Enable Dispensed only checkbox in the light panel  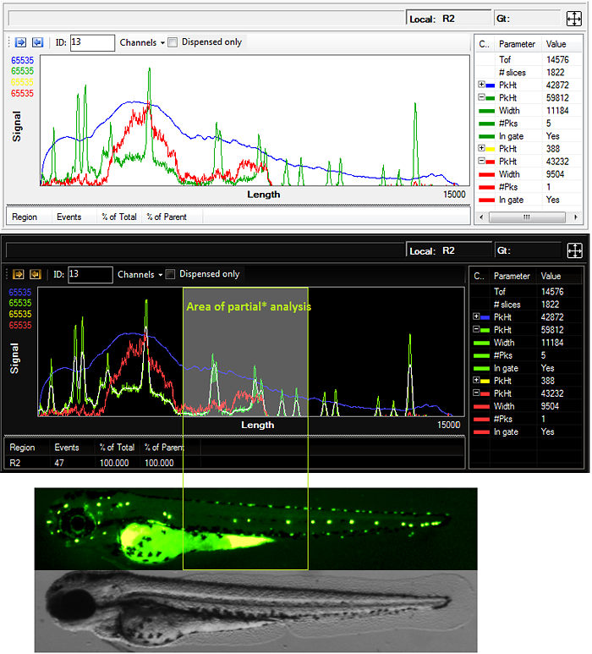coord(173,42)
